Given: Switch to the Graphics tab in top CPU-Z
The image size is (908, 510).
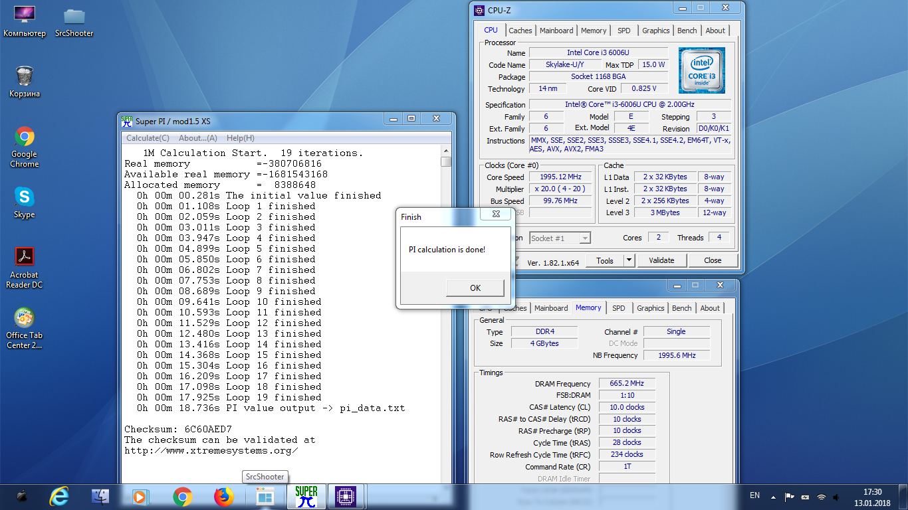Looking at the screenshot, I should tap(656, 31).
